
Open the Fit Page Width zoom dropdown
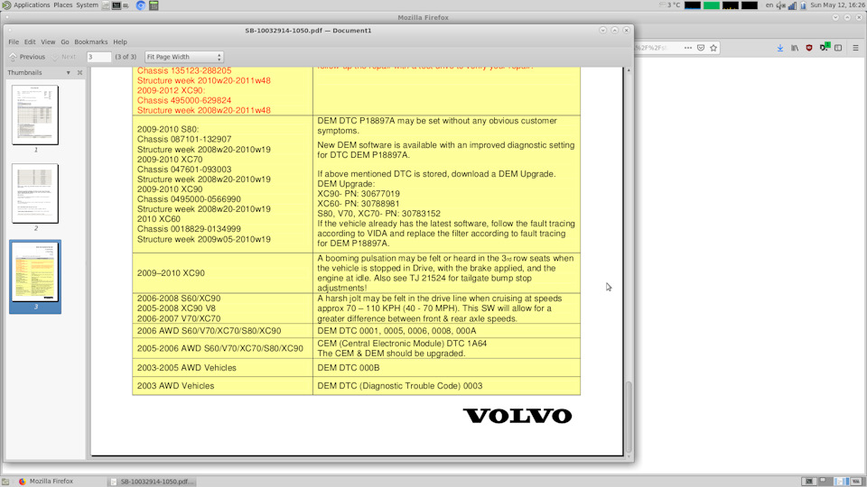coord(183,57)
